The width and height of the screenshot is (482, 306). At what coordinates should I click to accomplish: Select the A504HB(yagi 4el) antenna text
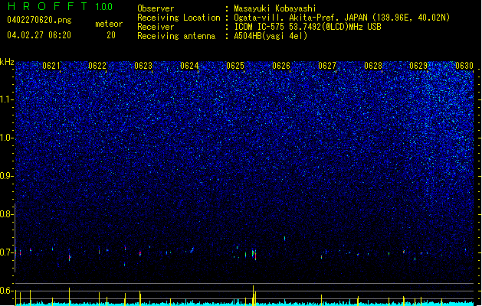[271, 36]
